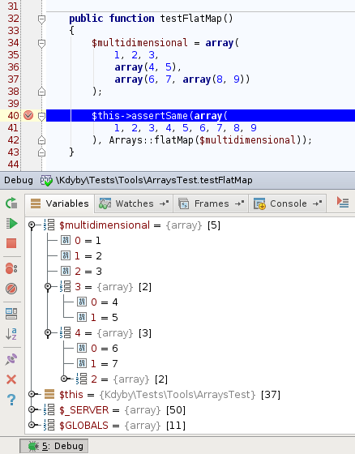Select variable row 0 = 1

coord(81,240)
